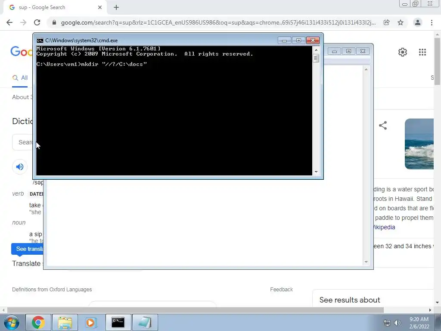Select the All search results tab

20,78
